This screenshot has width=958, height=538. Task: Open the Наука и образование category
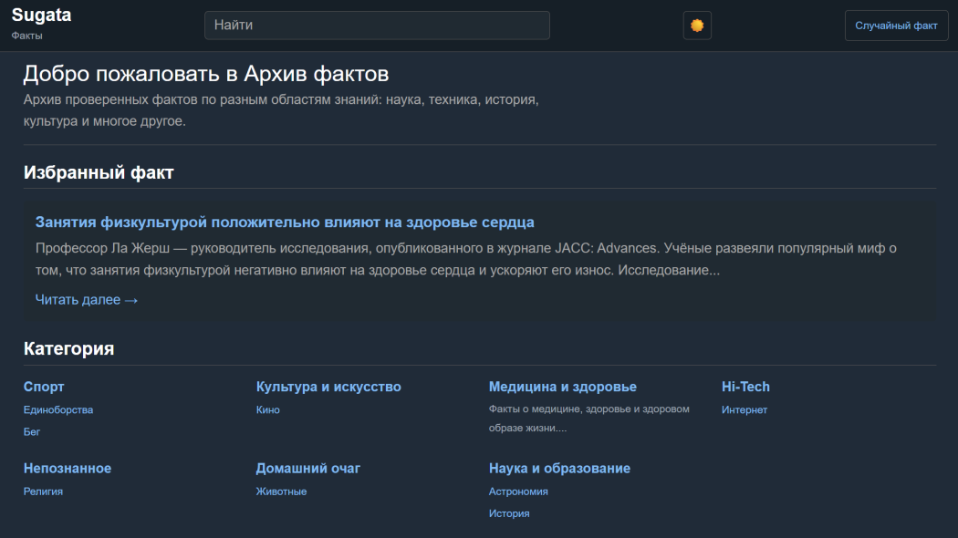(x=559, y=469)
